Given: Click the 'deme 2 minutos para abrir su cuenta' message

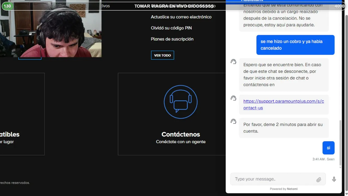Looking at the screenshot, I should pos(284,128).
